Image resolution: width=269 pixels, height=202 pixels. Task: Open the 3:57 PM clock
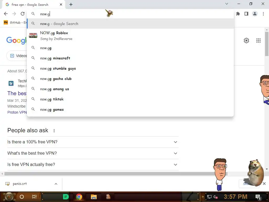pos(236,197)
